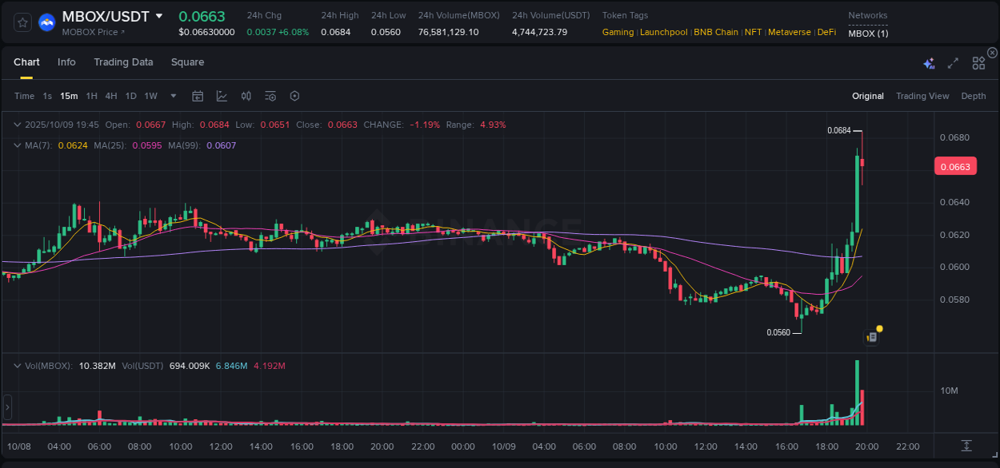The height and width of the screenshot is (468, 1000).
Task: Open the indicator list settings icon
Action: click(x=270, y=96)
